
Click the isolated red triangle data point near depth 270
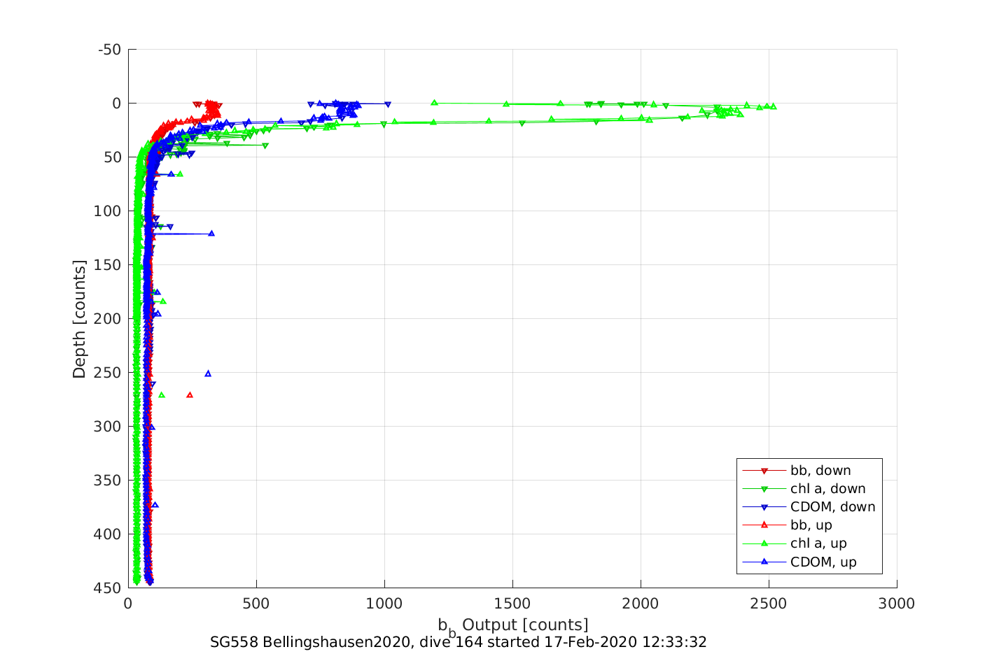tap(190, 395)
